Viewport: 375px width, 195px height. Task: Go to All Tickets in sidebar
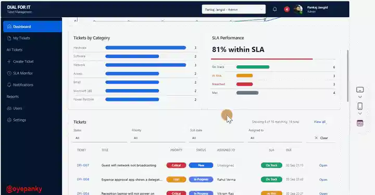pyautogui.click(x=15, y=50)
